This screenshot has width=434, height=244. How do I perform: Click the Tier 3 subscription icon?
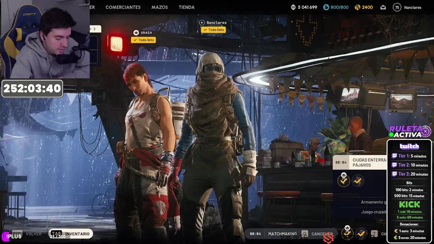pyautogui.click(x=394, y=174)
